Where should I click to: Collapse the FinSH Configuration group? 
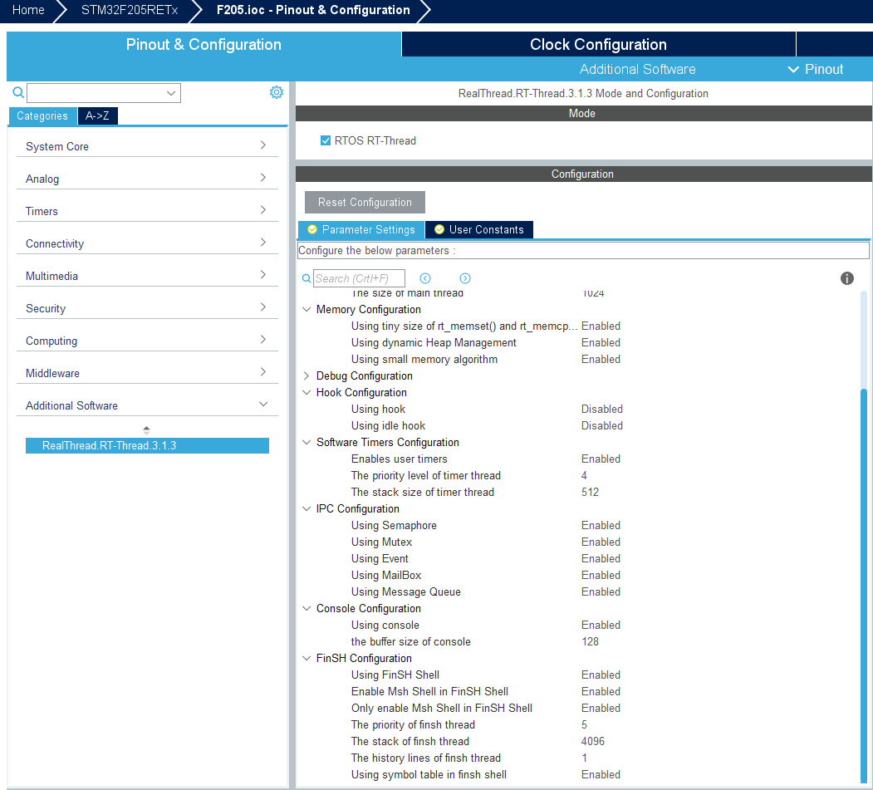307,659
